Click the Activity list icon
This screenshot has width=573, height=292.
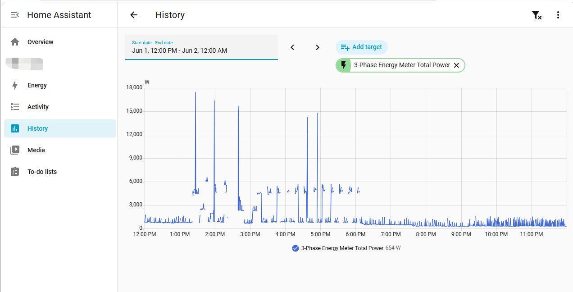pyautogui.click(x=15, y=107)
